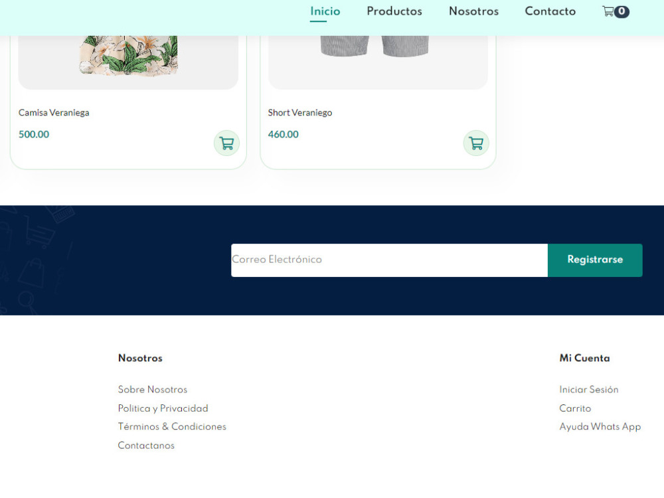Image resolution: width=664 pixels, height=498 pixels.
Task: Click the Registrarse button
Action: click(x=595, y=260)
